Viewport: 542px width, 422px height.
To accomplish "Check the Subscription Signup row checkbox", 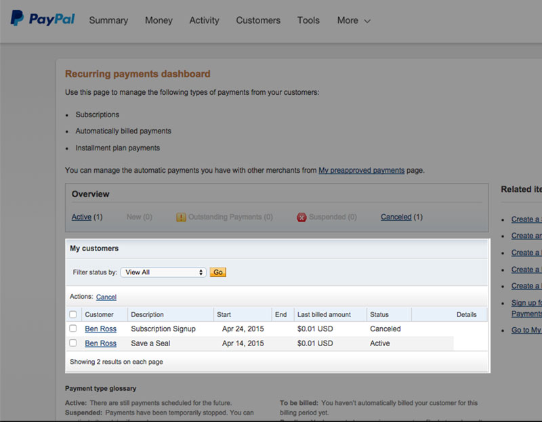I will tap(73, 329).
